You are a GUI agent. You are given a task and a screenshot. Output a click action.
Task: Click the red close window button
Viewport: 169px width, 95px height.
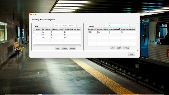31,15
